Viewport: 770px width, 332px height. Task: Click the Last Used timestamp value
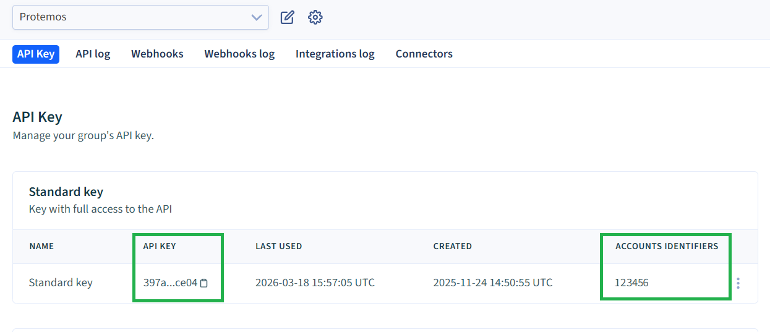(315, 283)
